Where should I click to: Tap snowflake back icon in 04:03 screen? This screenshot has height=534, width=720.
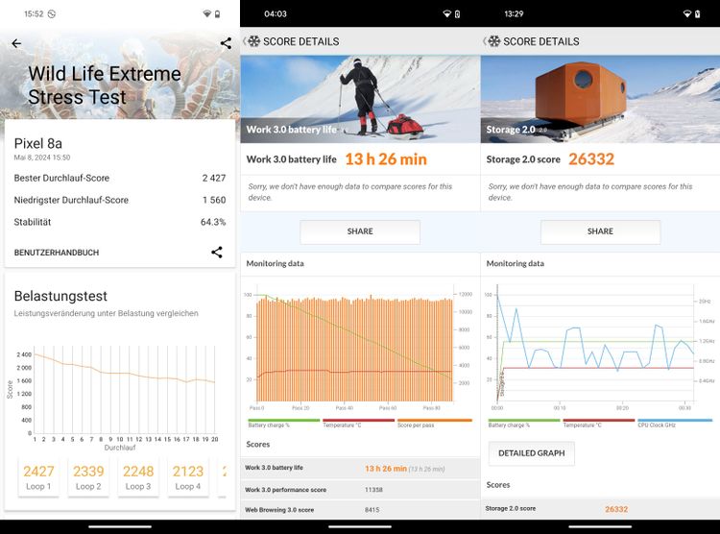pos(252,41)
